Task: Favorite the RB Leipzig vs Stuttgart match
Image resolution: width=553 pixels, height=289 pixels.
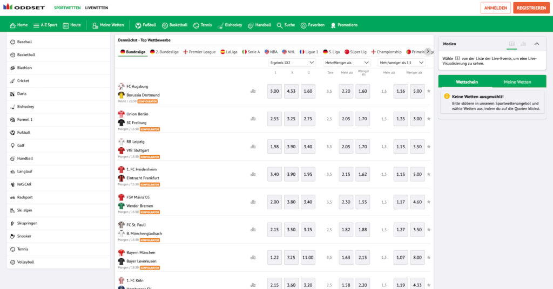Action: (x=429, y=147)
